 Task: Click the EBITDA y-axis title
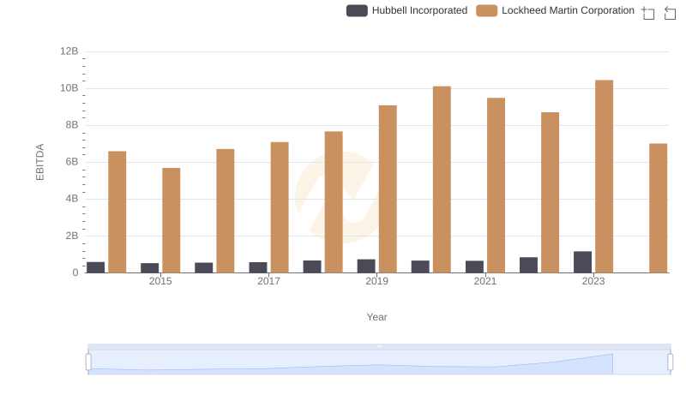coord(39,162)
